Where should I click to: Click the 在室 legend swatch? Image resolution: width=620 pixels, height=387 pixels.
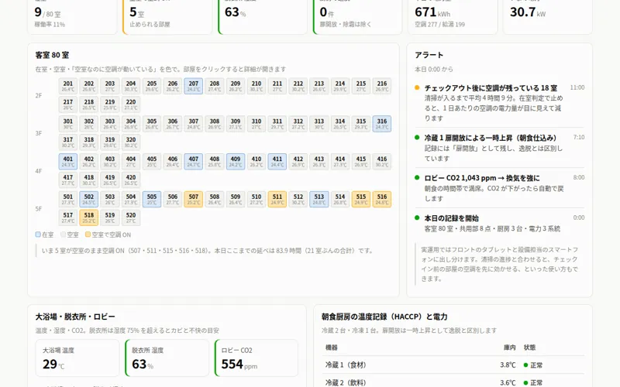tap(38, 235)
